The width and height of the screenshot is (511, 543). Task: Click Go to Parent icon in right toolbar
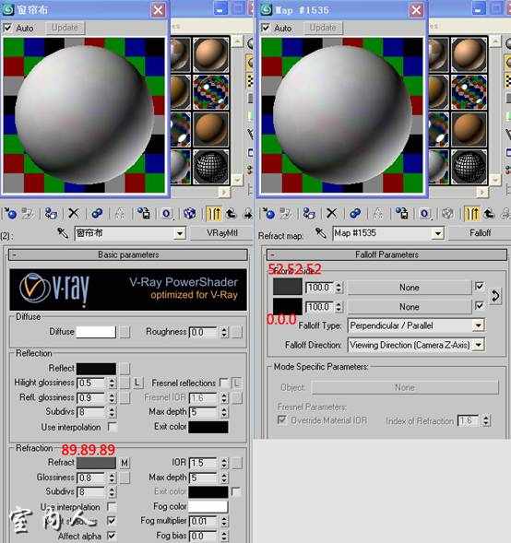(489, 213)
